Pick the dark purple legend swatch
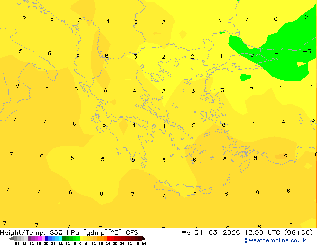 pyautogui.click(x=30, y=238)
